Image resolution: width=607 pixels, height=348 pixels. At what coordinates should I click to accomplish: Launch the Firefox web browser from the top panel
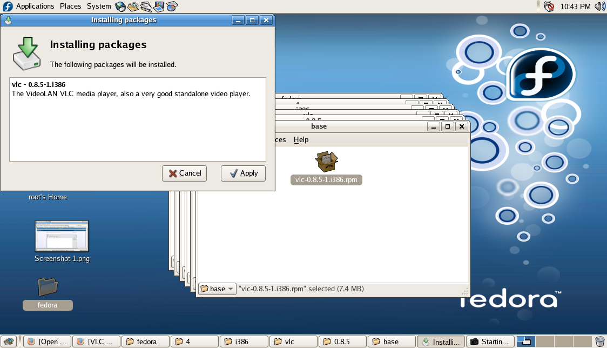120,6
